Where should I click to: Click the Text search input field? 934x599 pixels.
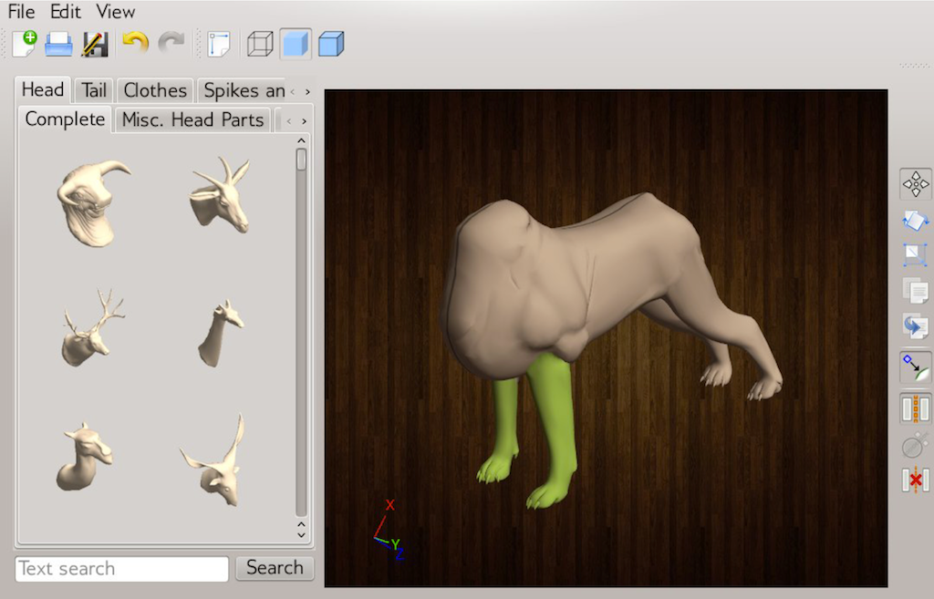[121, 569]
